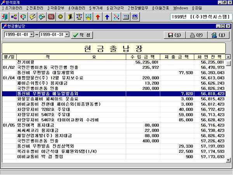Viewport: 233px width, 175px height.
Task: Open the notebook with pen icon
Action: pos(33,17)
